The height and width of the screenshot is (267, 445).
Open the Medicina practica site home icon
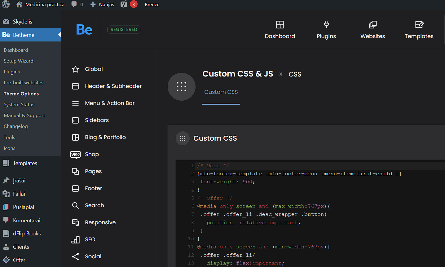pyautogui.click(x=19, y=4)
